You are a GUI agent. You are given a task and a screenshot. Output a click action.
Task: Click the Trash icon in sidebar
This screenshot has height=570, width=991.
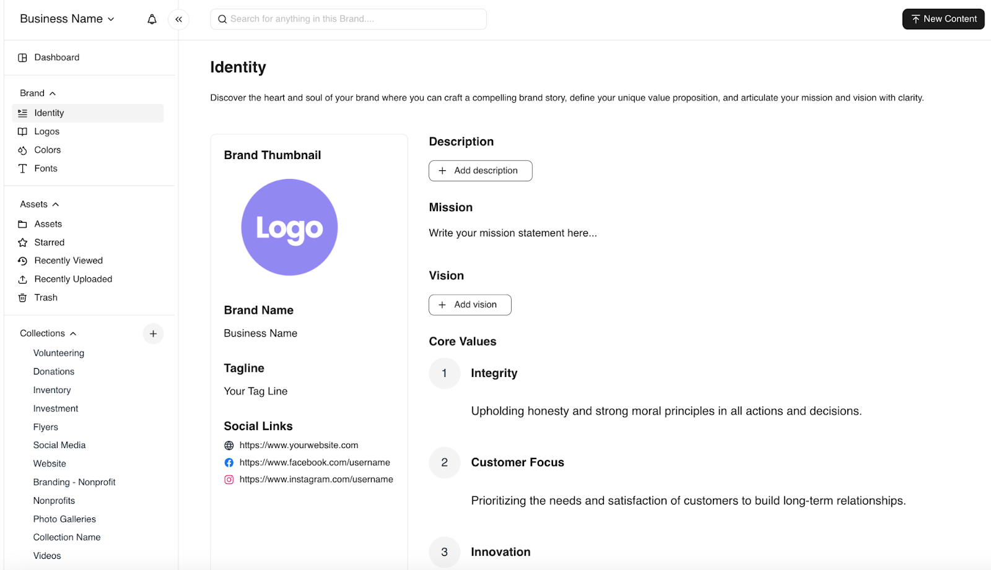click(x=22, y=298)
